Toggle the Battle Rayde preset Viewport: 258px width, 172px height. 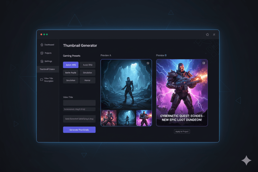pos(71,73)
